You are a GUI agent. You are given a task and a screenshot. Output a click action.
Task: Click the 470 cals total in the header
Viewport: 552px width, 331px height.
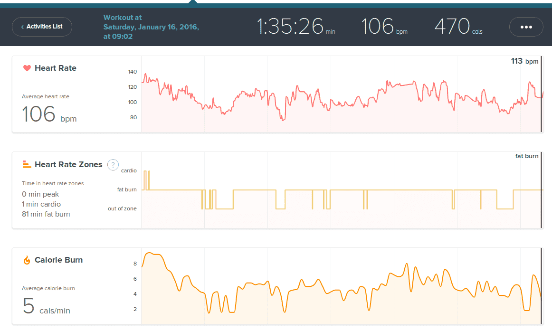453,27
